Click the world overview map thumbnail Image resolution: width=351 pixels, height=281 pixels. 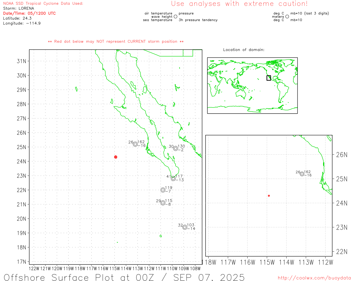[252, 86]
